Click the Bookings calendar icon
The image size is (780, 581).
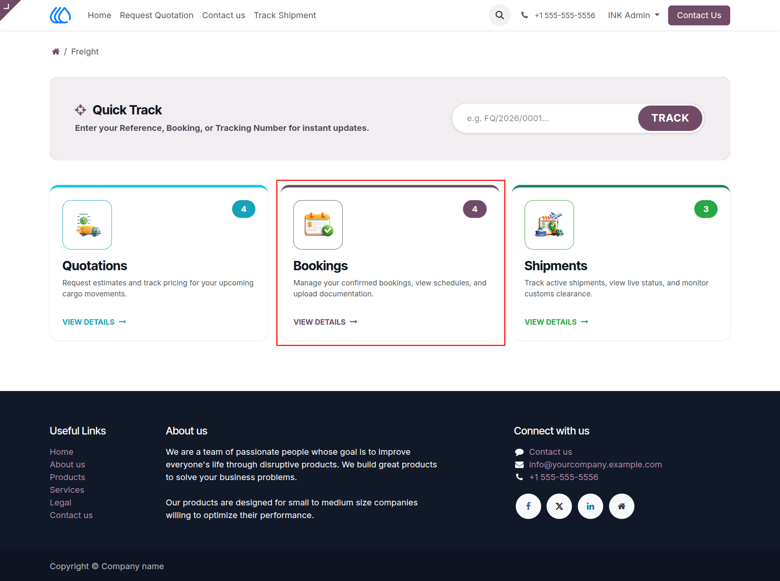pyautogui.click(x=318, y=225)
